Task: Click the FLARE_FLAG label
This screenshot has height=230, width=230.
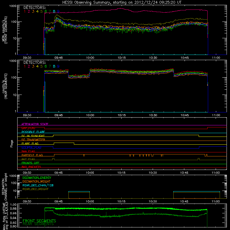Action: coord(30,143)
